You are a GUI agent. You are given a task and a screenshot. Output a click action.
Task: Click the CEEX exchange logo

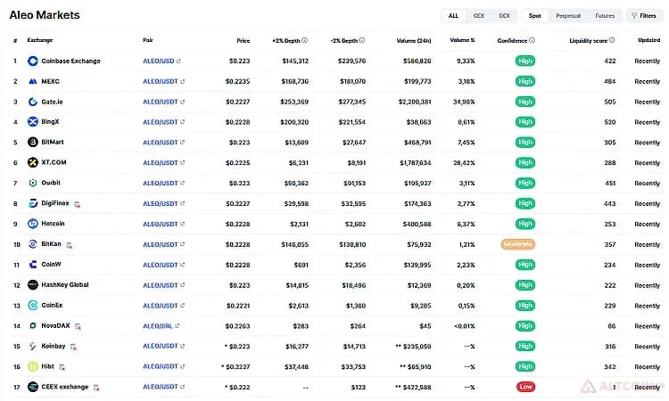pyautogui.click(x=33, y=387)
